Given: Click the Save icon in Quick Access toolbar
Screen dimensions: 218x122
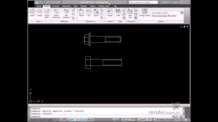Looking at the screenshot, I should (x=44, y=2).
